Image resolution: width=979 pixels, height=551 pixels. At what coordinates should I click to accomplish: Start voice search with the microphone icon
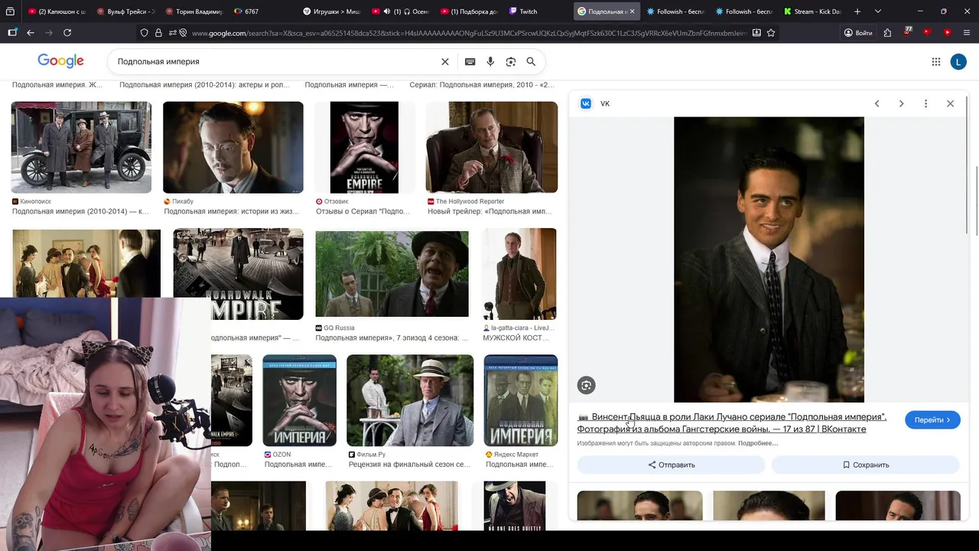click(x=490, y=62)
